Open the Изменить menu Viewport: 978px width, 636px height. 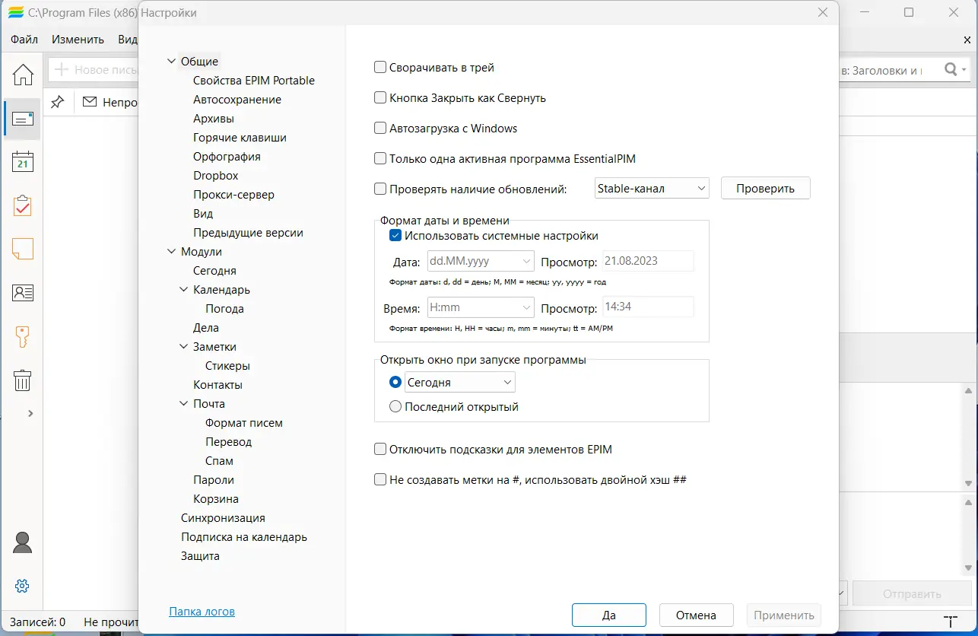pos(78,40)
